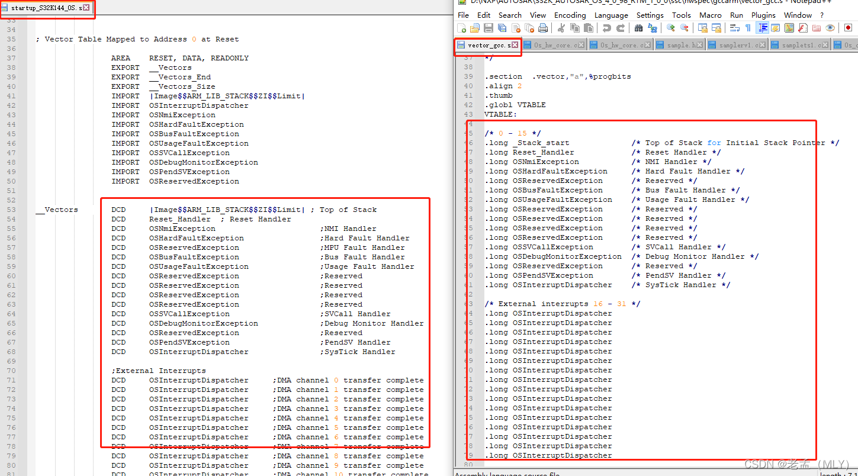Viewport: 858px width, 476px height.
Task: Open the Run menu
Action: pyautogui.click(x=736, y=15)
